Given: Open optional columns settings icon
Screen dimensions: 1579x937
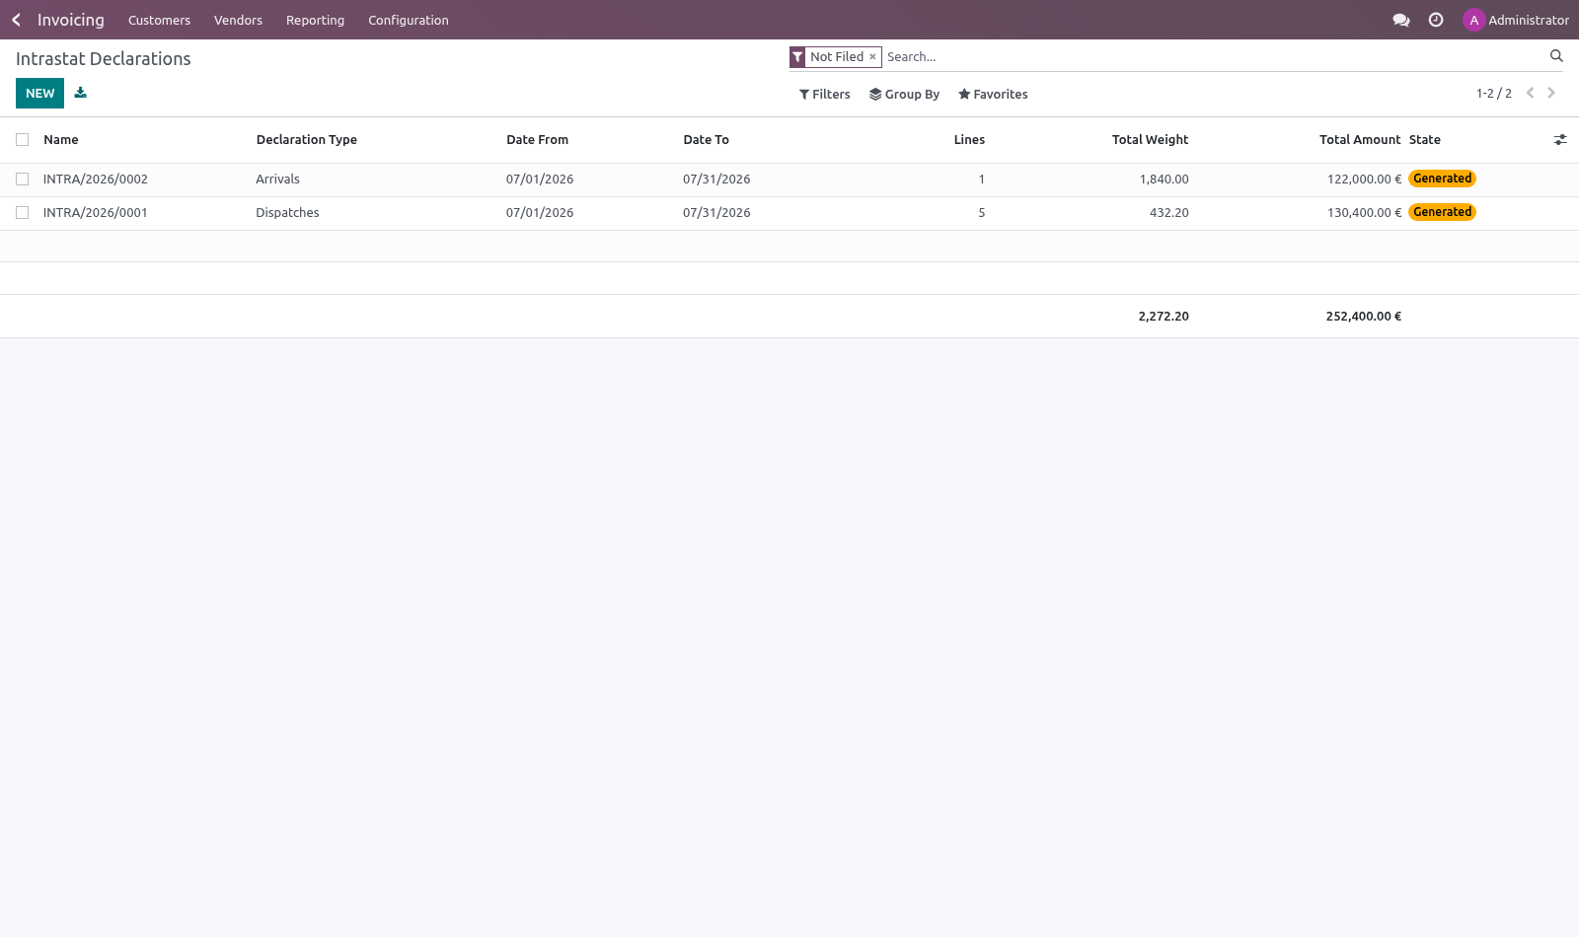Looking at the screenshot, I should tap(1560, 140).
